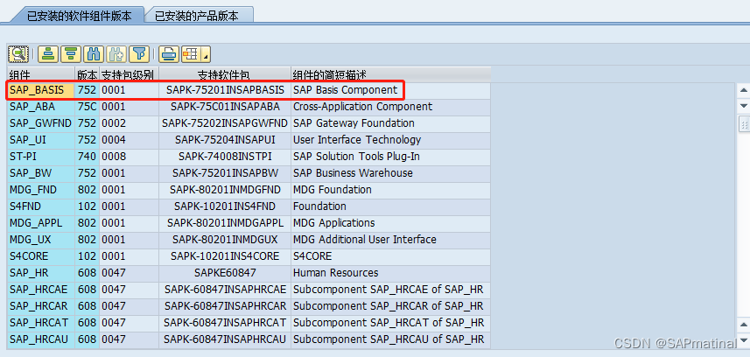Click level 0008 in ST-PI row
This screenshot has width=750, height=357.
(130, 157)
